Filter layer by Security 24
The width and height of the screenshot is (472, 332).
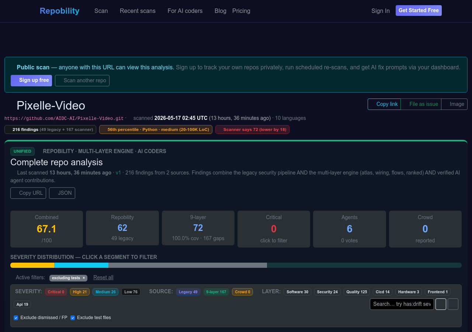coord(327,292)
